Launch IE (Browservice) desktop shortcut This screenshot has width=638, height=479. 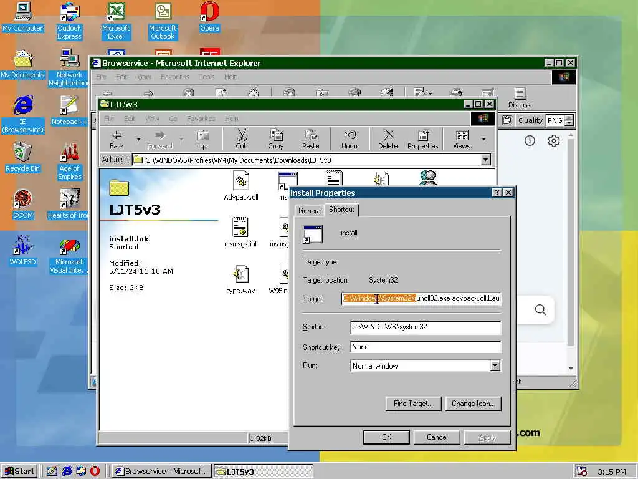click(x=23, y=114)
